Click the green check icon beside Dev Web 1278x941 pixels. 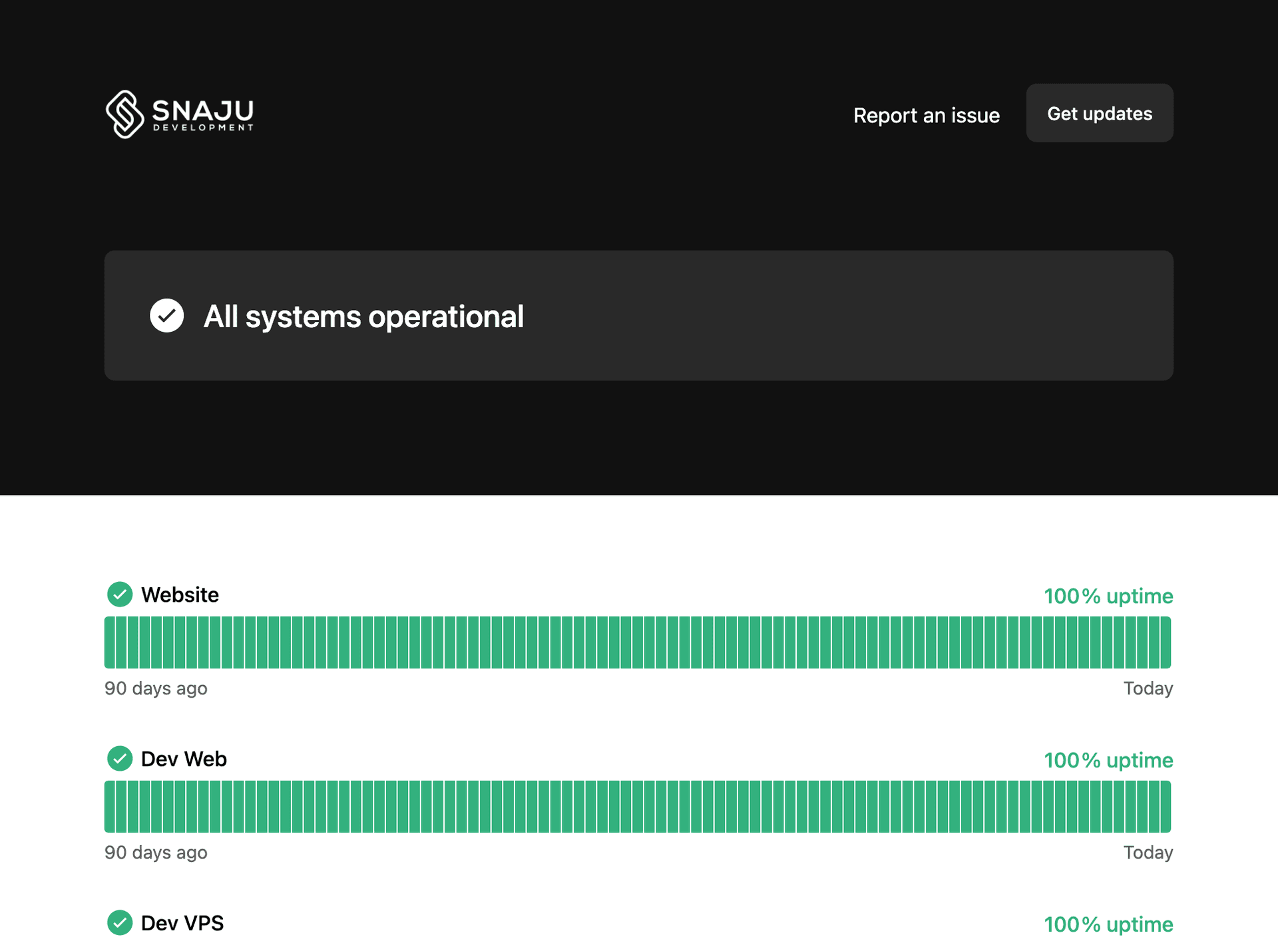pyautogui.click(x=120, y=759)
